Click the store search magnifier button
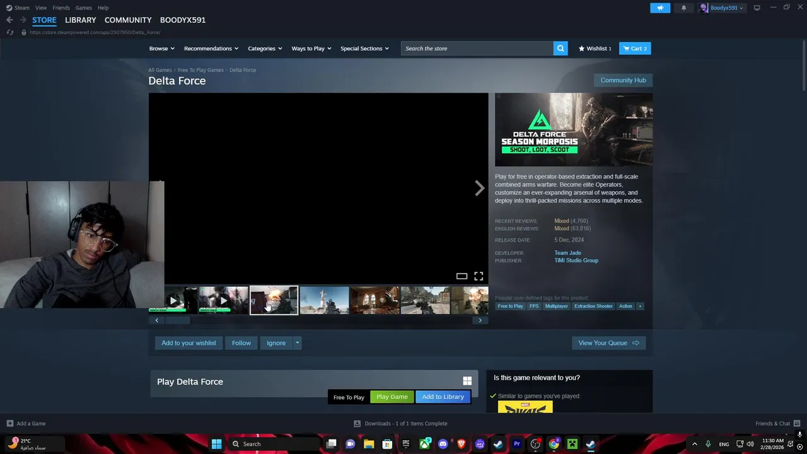807x454 pixels. pyautogui.click(x=560, y=49)
